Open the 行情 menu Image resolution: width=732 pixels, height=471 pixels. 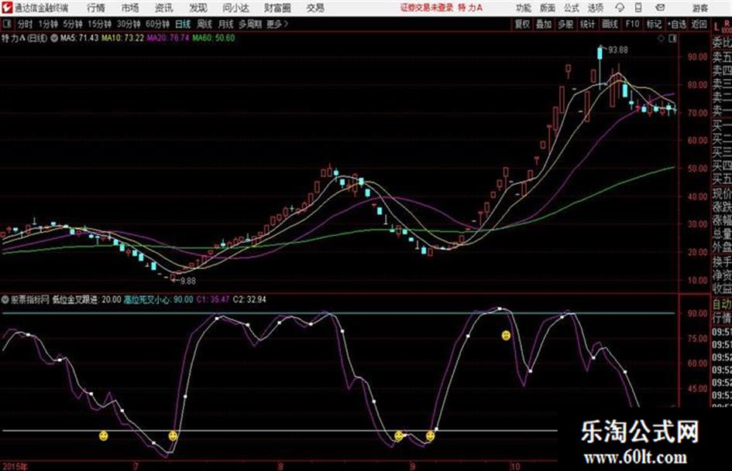(x=96, y=8)
